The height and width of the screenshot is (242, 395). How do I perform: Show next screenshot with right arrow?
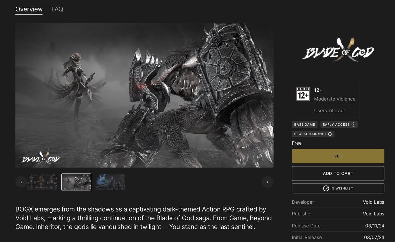(268, 182)
